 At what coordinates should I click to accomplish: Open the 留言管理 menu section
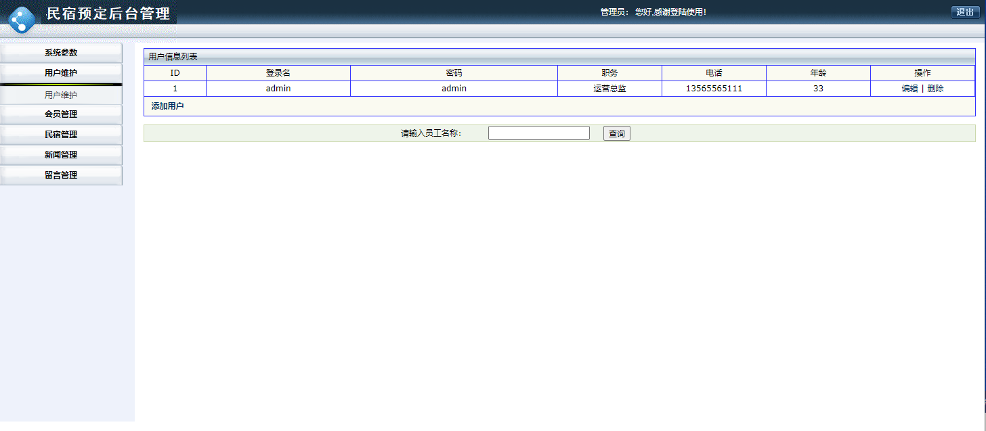pyautogui.click(x=61, y=175)
